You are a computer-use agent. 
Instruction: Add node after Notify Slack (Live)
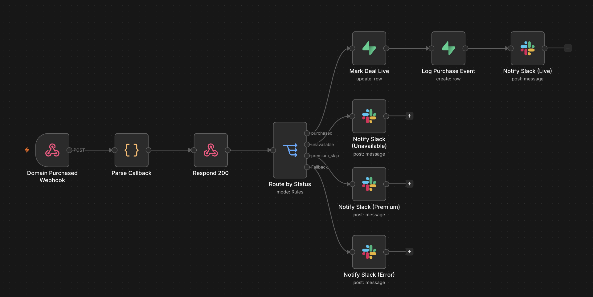568,48
